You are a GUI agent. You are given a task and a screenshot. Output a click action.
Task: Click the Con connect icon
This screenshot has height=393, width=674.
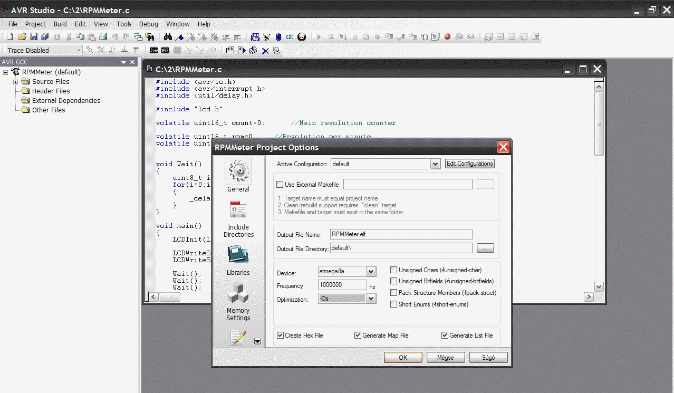tap(153, 50)
